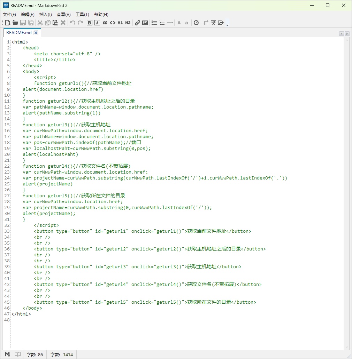Insert a horizontal rule

point(170,23)
